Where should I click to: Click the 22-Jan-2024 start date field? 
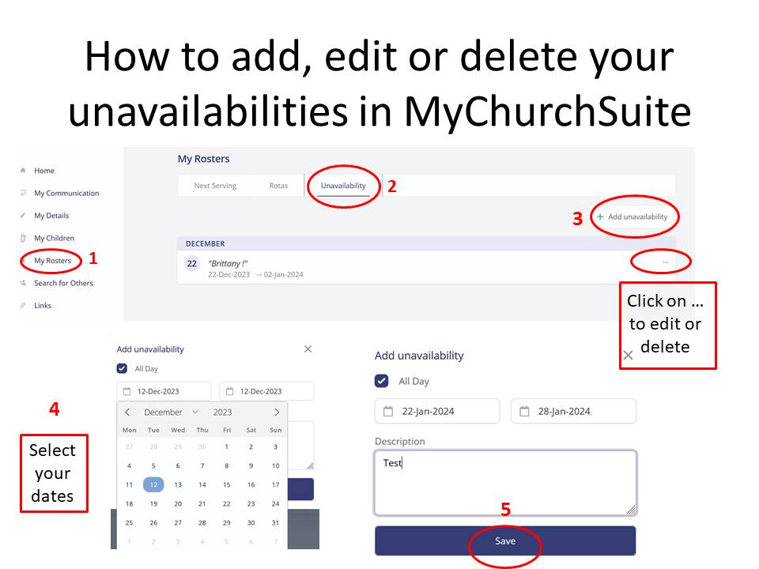tap(437, 411)
